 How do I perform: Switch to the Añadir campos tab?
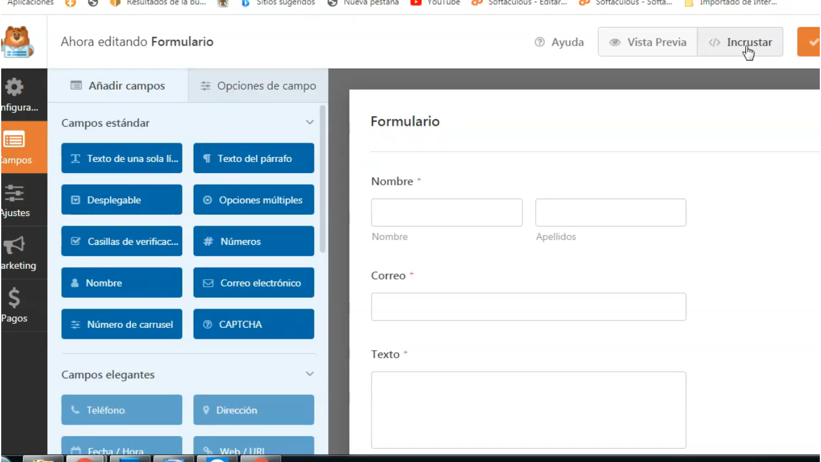click(x=118, y=85)
